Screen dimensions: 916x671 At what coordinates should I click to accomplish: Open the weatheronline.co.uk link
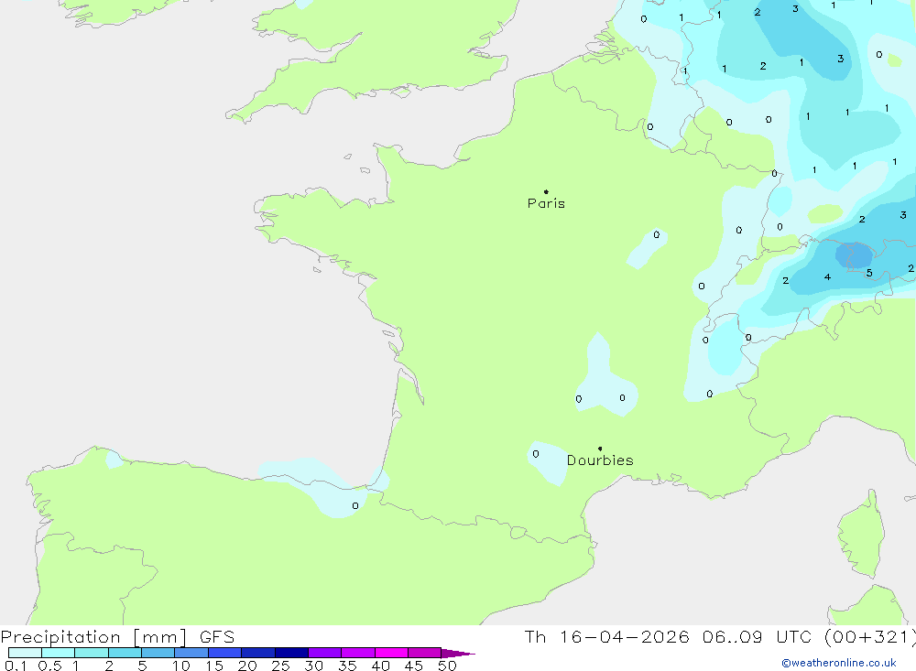click(x=839, y=663)
